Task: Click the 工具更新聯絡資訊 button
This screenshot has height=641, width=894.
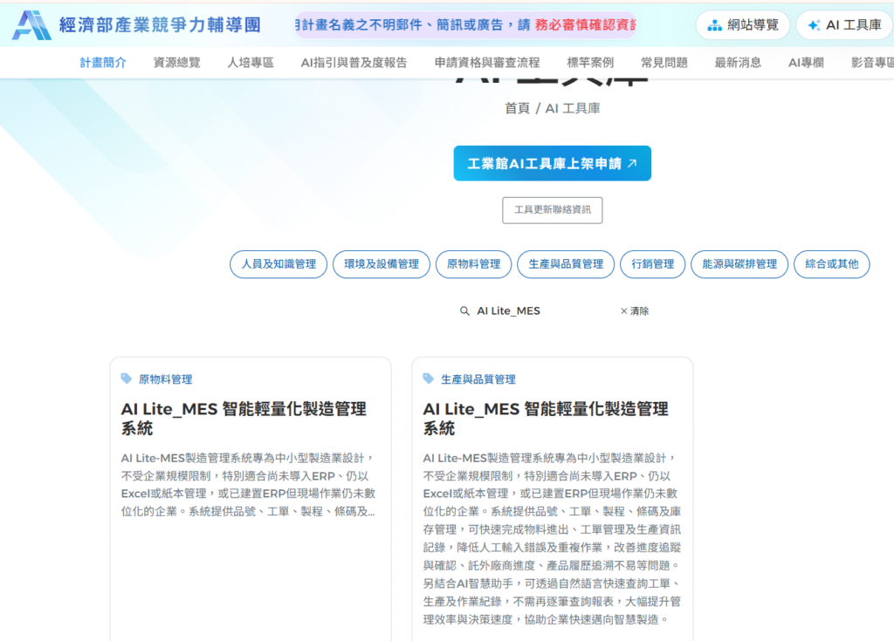Action: tap(553, 210)
